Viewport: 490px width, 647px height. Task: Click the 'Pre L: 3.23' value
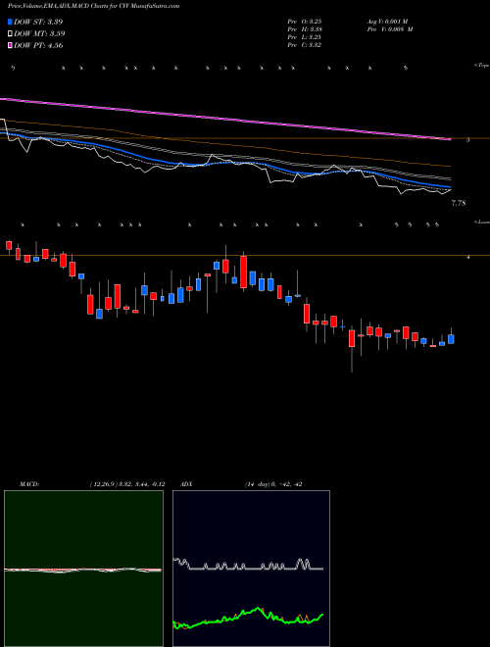305,37
